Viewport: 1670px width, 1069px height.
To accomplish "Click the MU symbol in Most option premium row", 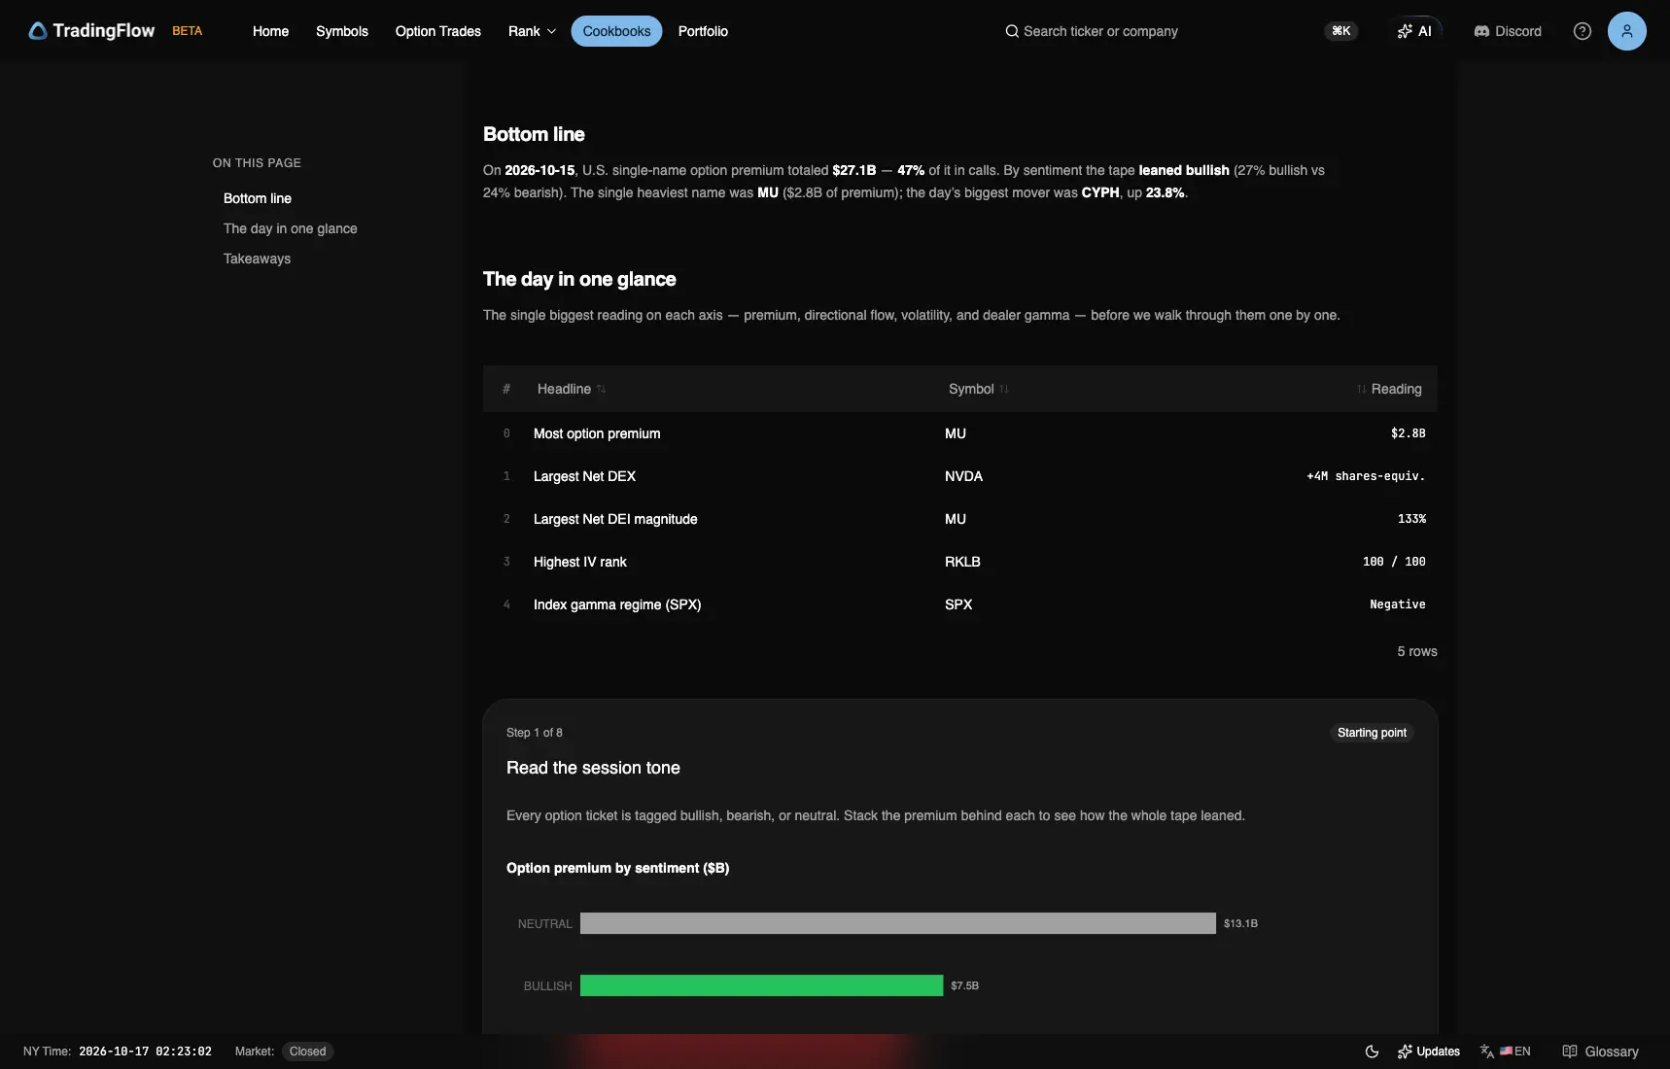I will [956, 433].
